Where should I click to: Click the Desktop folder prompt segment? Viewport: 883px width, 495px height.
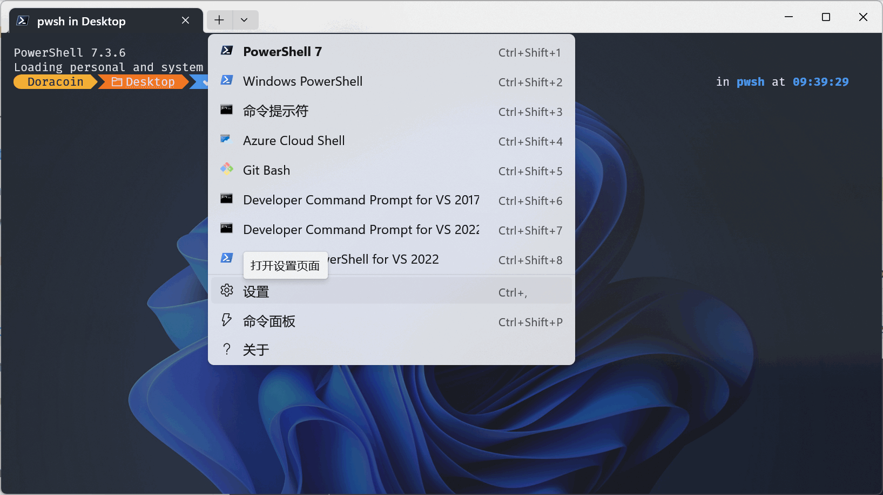[x=144, y=82]
